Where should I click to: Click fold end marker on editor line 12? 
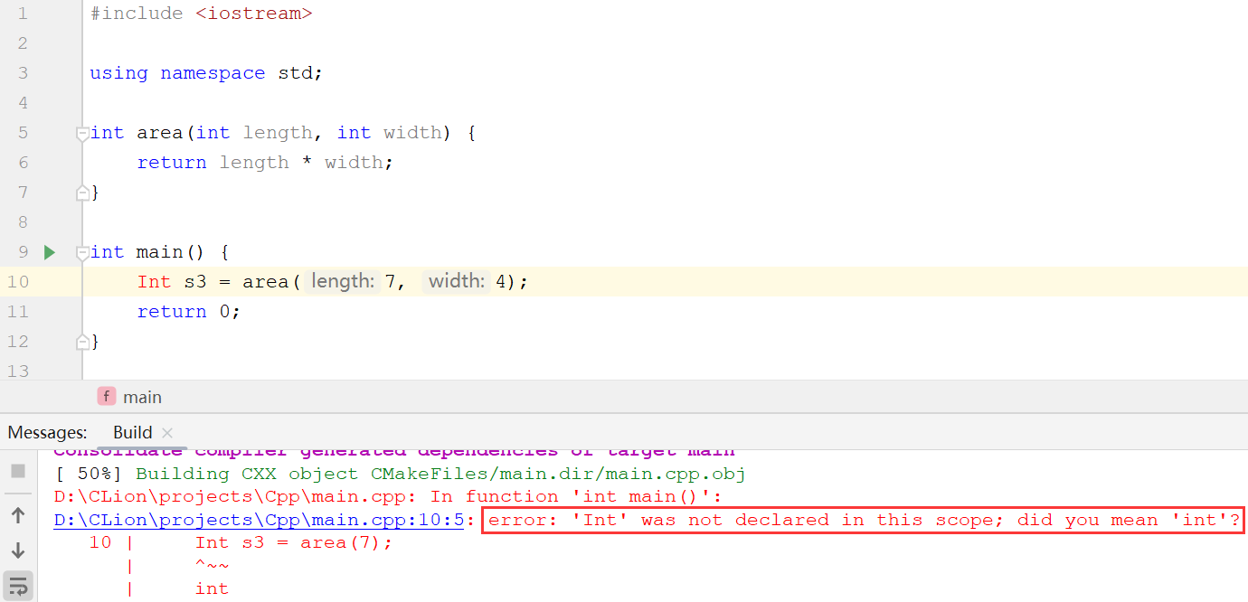tap(82, 342)
